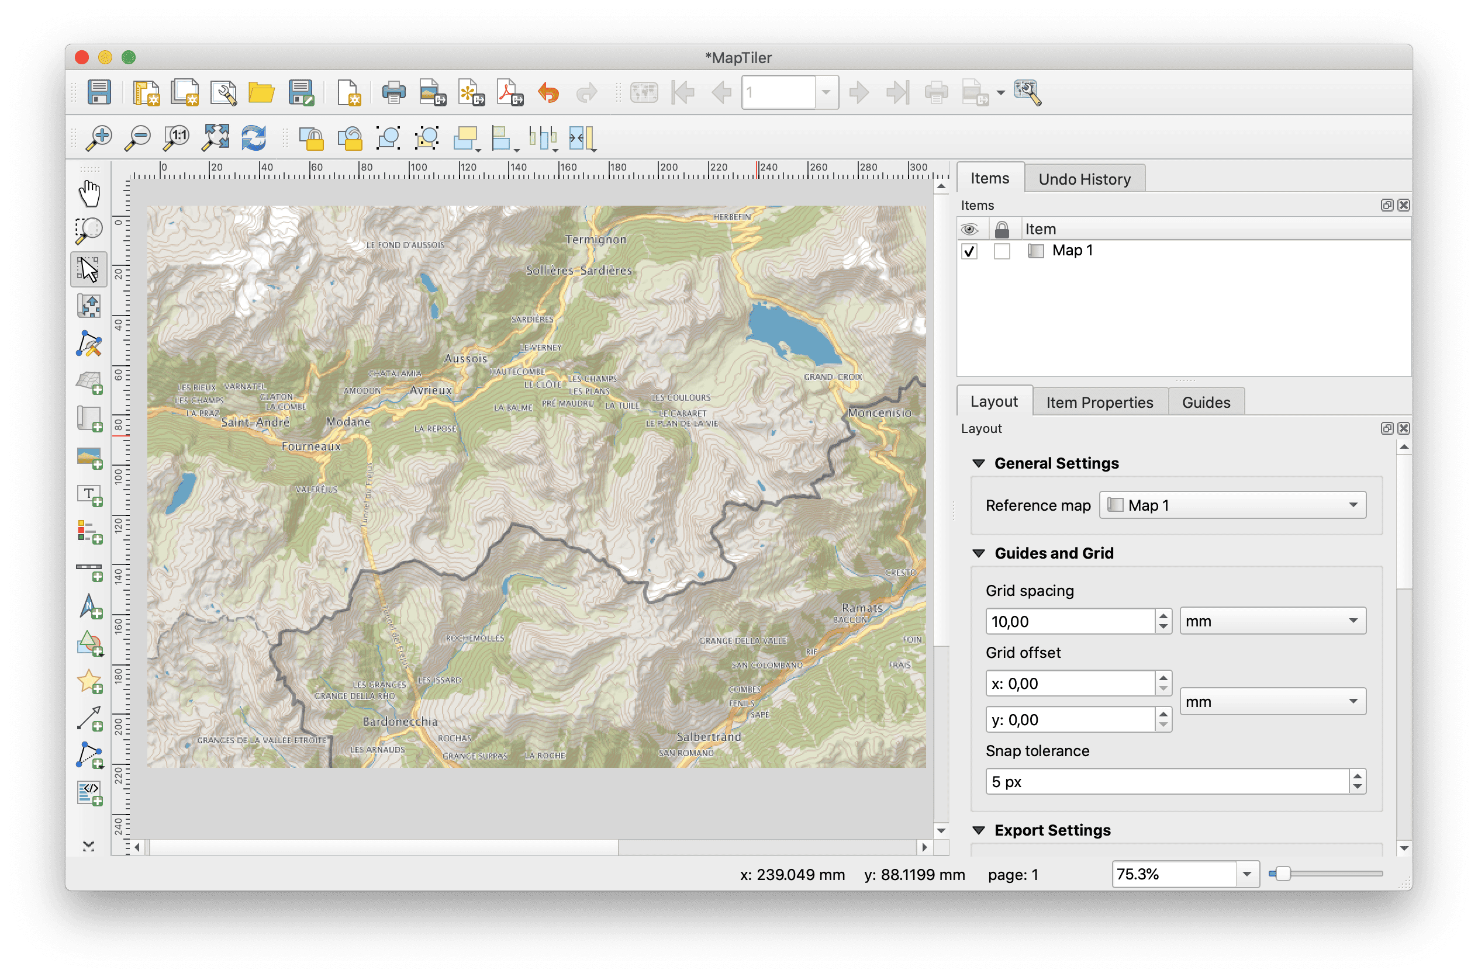Select the Pan Layout hand tool
Image resolution: width=1478 pixels, height=977 pixels.
click(x=89, y=193)
